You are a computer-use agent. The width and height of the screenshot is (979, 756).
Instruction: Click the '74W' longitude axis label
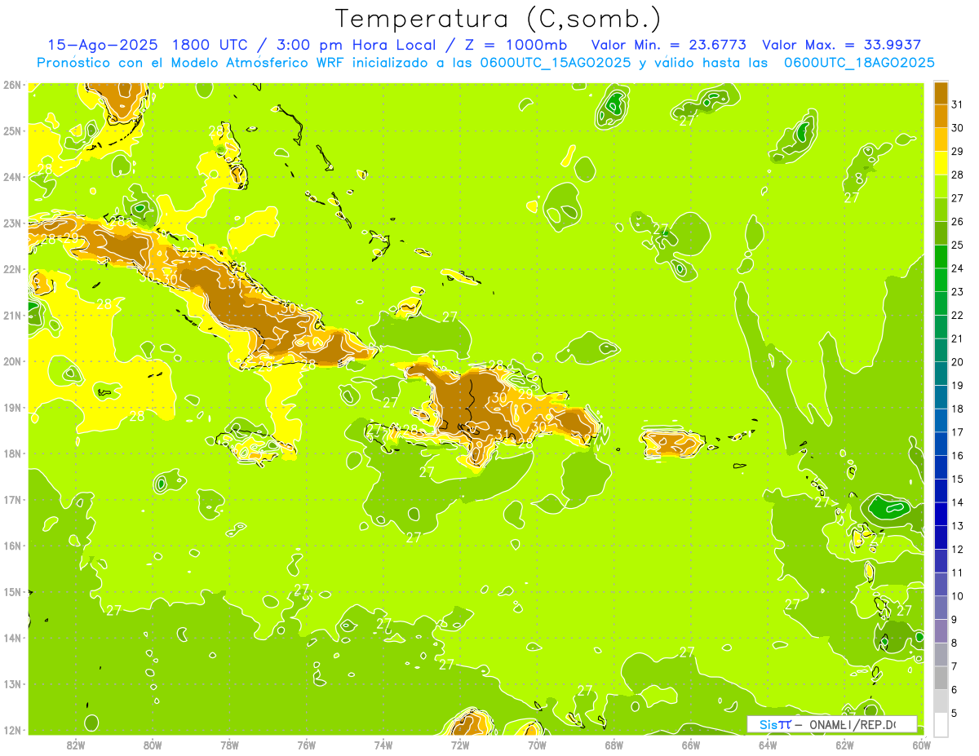[383, 745]
